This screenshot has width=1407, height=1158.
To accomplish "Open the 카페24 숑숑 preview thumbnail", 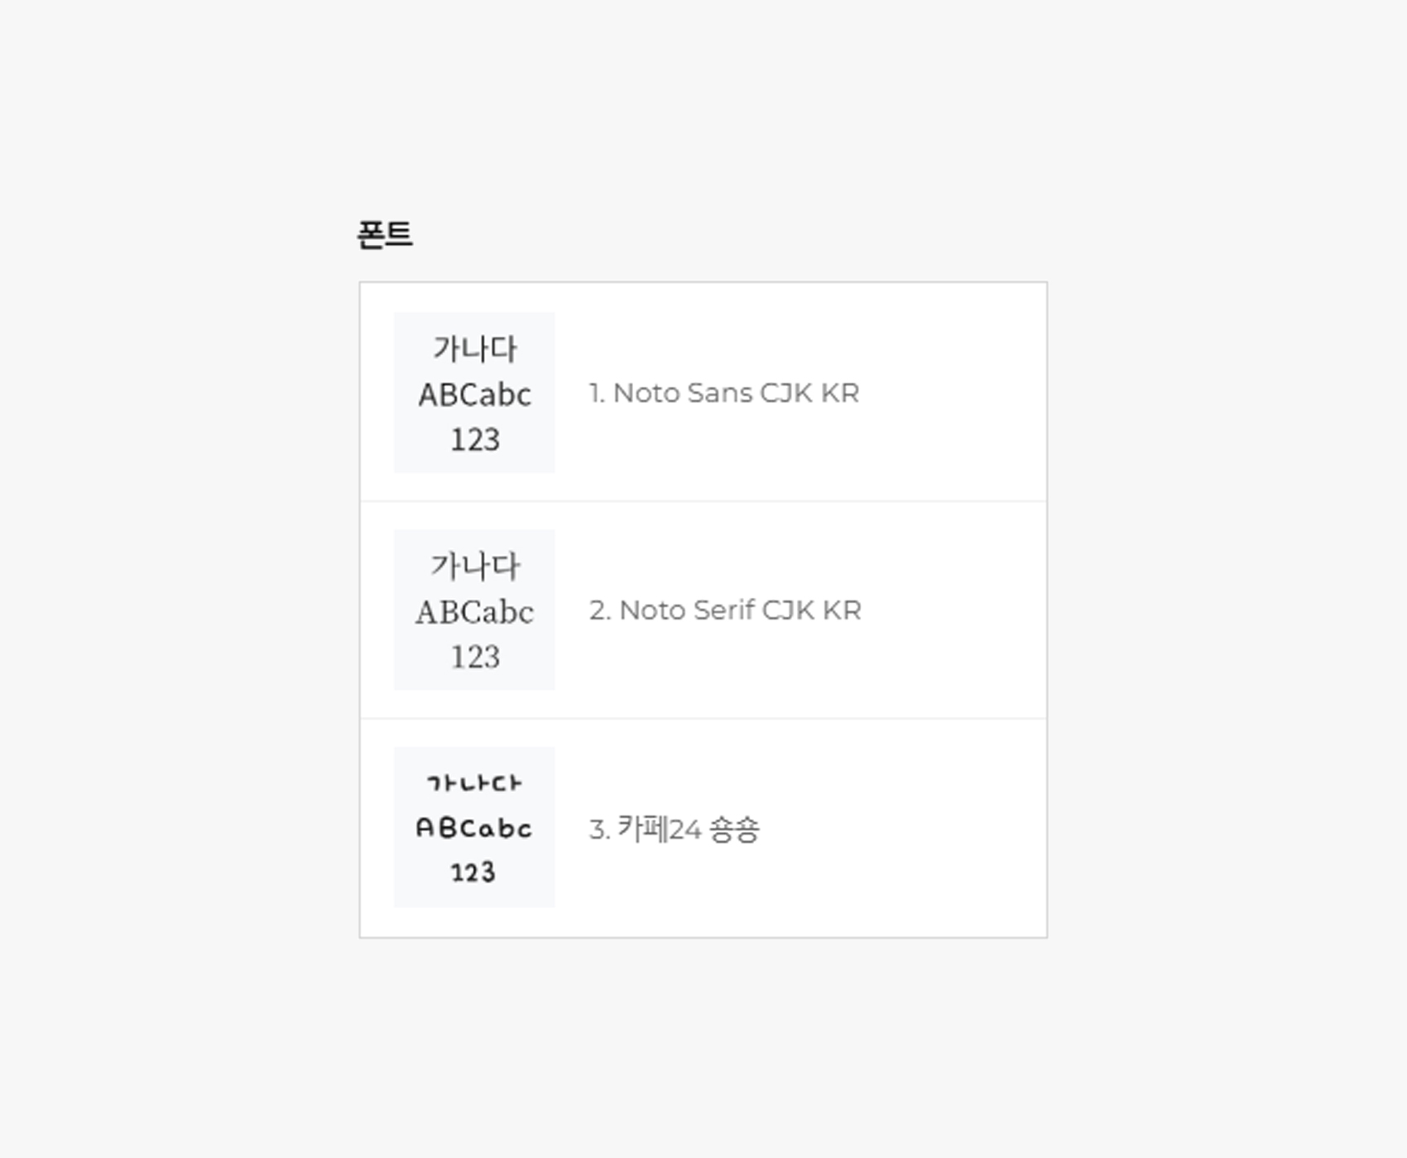I will pyautogui.click(x=474, y=827).
